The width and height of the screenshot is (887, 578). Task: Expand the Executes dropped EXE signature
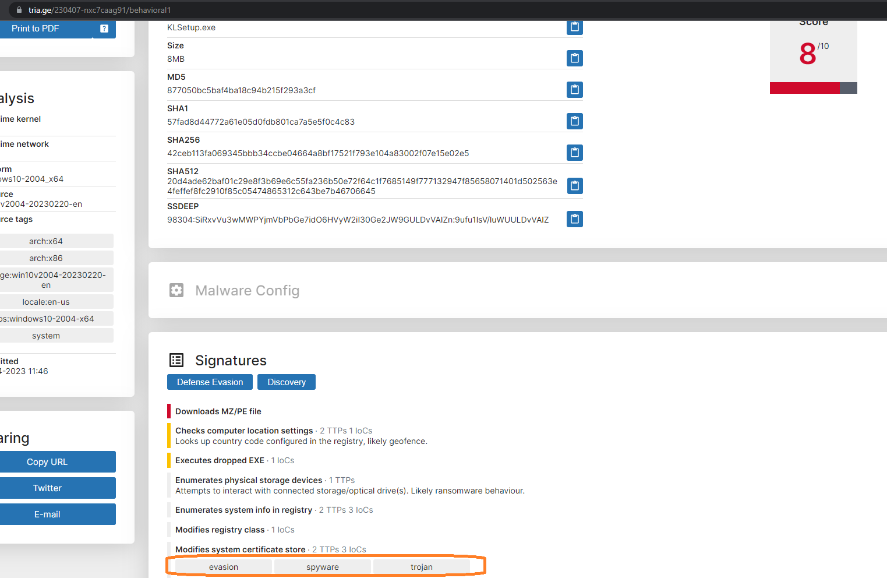point(220,460)
